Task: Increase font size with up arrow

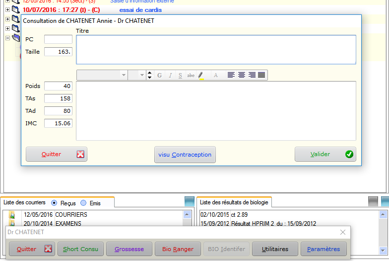Action: [150, 73]
